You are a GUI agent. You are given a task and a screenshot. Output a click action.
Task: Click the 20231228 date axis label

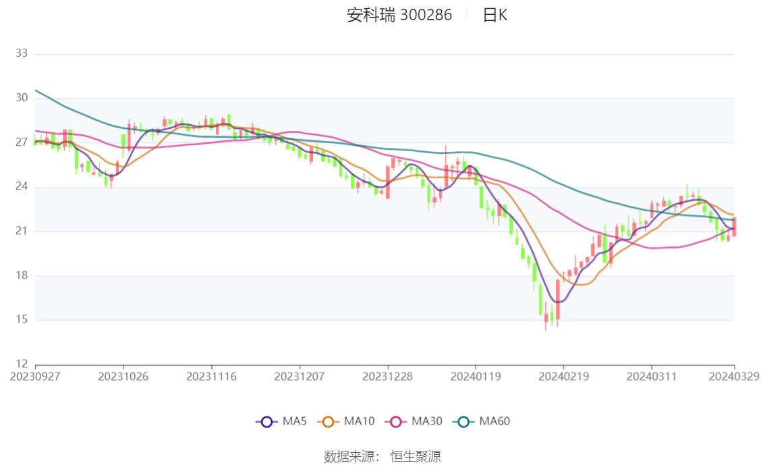pos(387,377)
